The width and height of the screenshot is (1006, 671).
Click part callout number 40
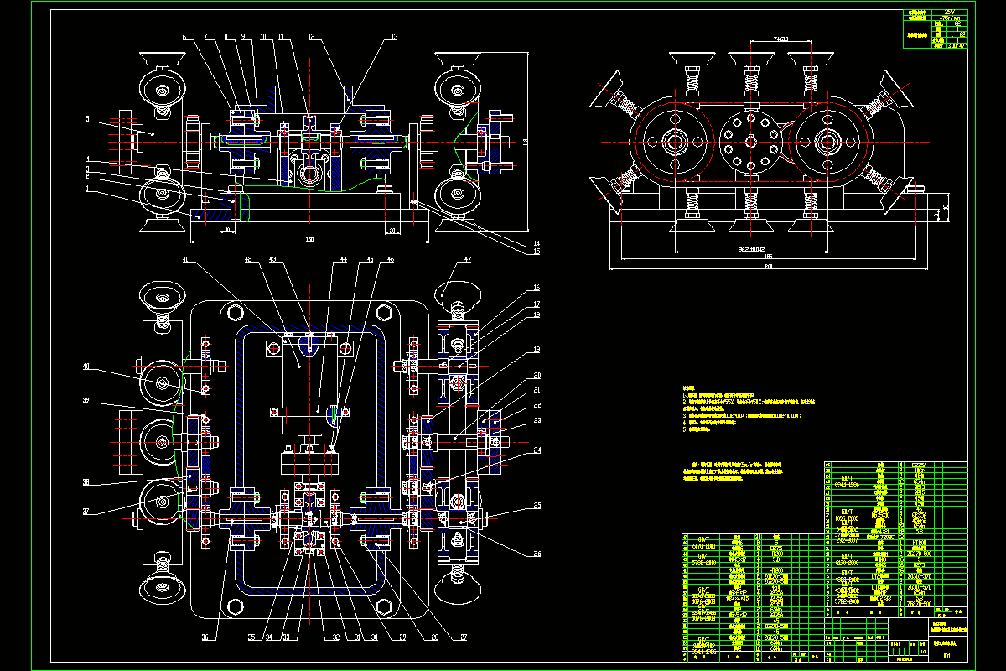tap(85, 366)
